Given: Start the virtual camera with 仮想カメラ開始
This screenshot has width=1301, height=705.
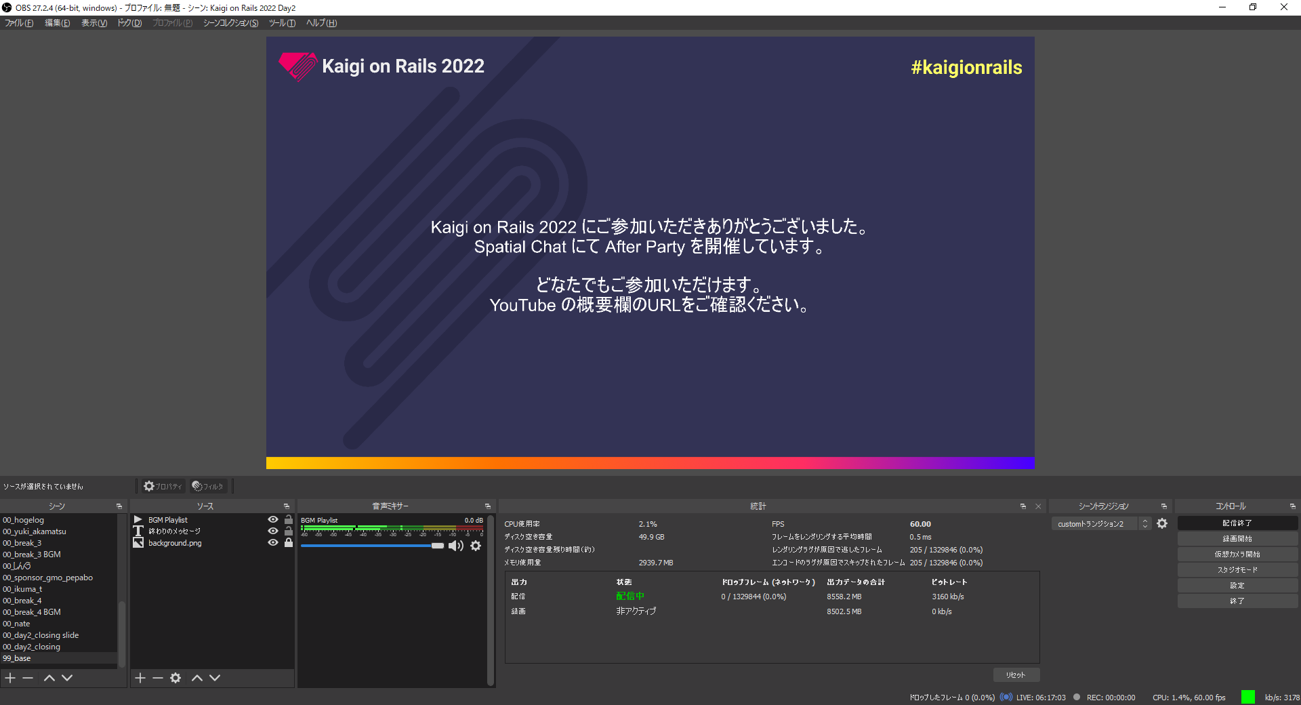Looking at the screenshot, I should [x=1237, y=555].
